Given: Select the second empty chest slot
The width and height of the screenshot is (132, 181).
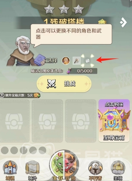Looking at the screenshot, I should click(x=47, y=121).
